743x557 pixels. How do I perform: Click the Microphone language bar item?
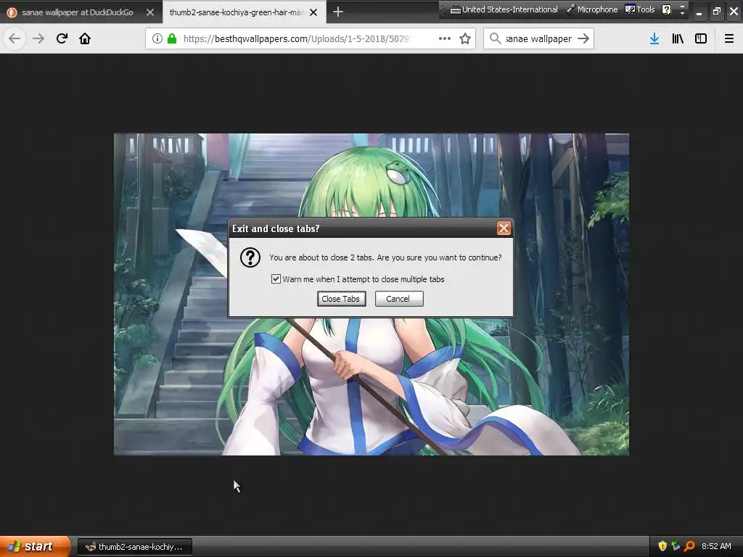click(592, 9)
